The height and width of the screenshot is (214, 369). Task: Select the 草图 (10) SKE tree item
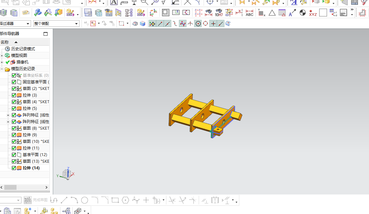36,142
